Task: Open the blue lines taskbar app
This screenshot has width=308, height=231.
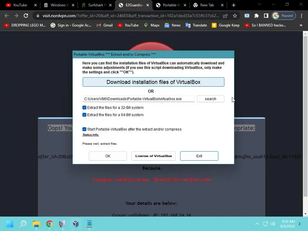Action: (89, 224)
